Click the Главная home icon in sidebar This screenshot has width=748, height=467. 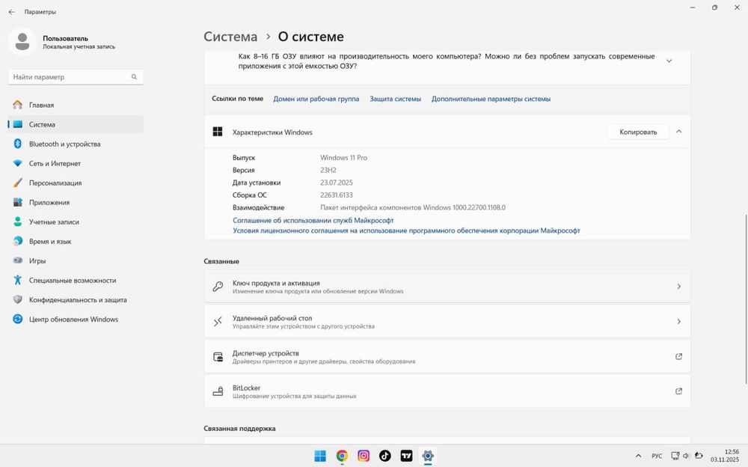(x=18, y=105)
